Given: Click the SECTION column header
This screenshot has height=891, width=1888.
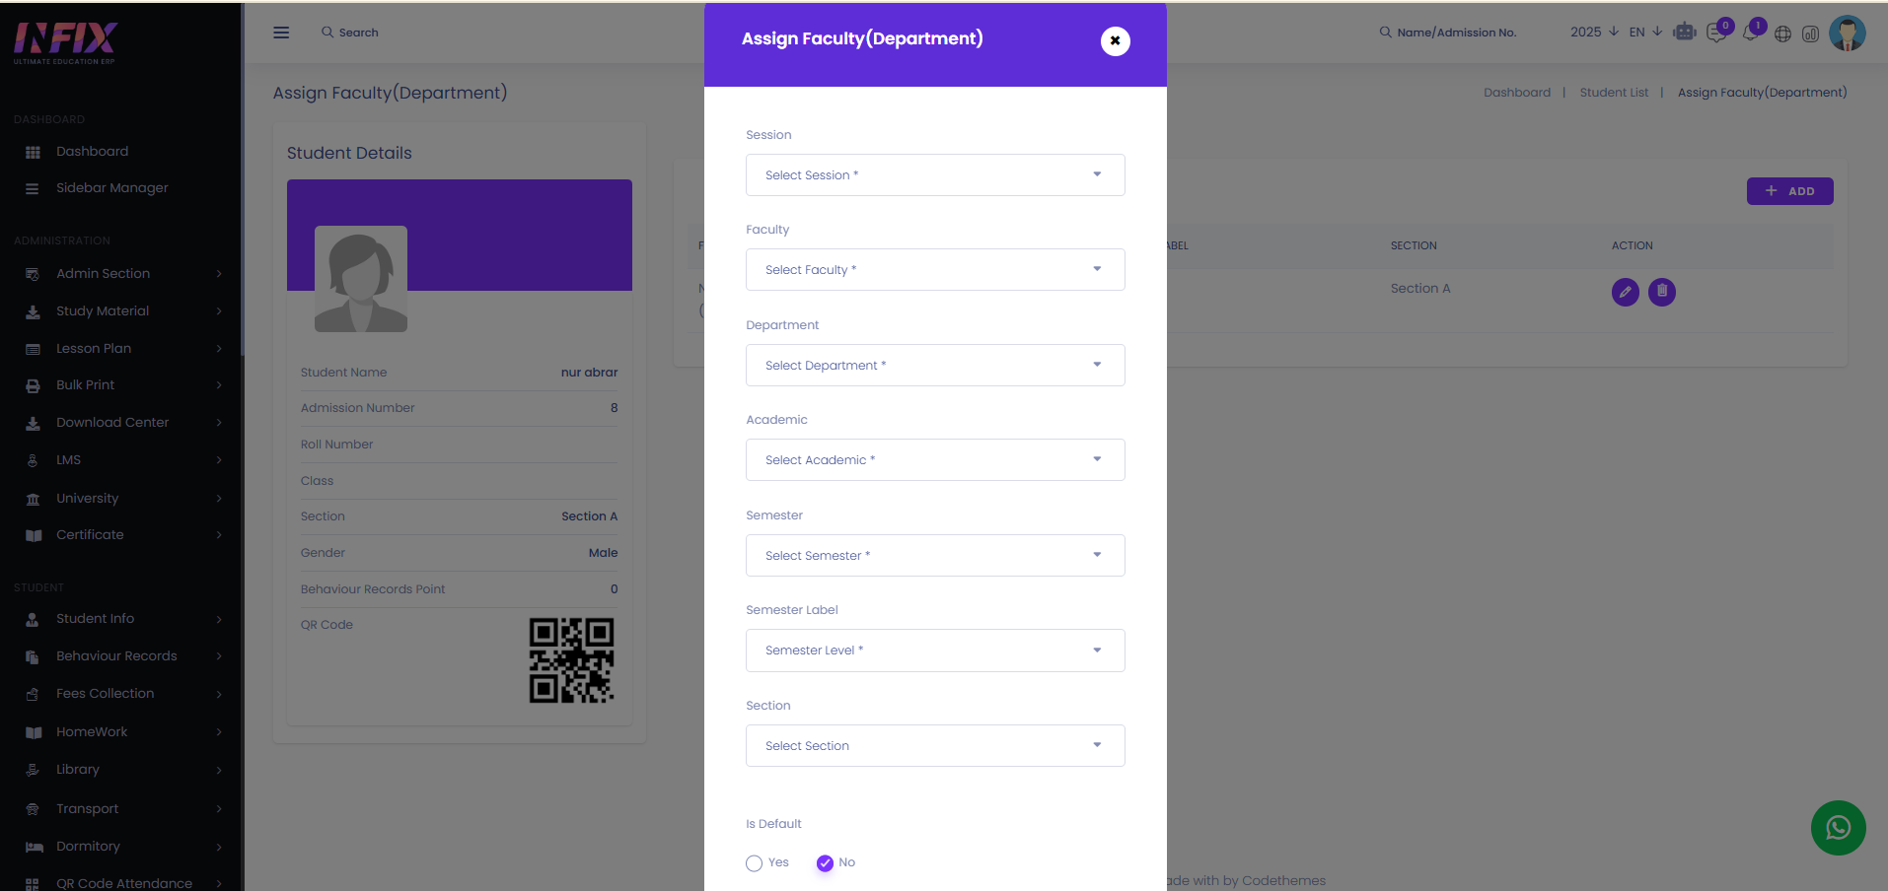Looking at the screenshot, I should 1414,245.
